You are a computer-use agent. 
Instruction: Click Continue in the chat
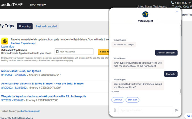[x=118, y=100]
